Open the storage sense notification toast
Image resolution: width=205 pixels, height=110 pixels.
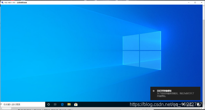[x=175, y=93]
